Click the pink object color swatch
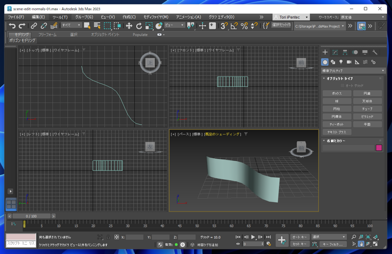The width and height of the screenshot is (392, 254). click(x=379, y=148)
